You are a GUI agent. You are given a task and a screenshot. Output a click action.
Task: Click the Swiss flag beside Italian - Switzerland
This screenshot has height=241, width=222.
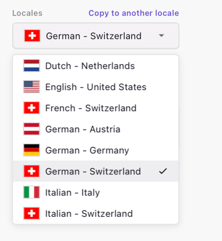(31, 213)
